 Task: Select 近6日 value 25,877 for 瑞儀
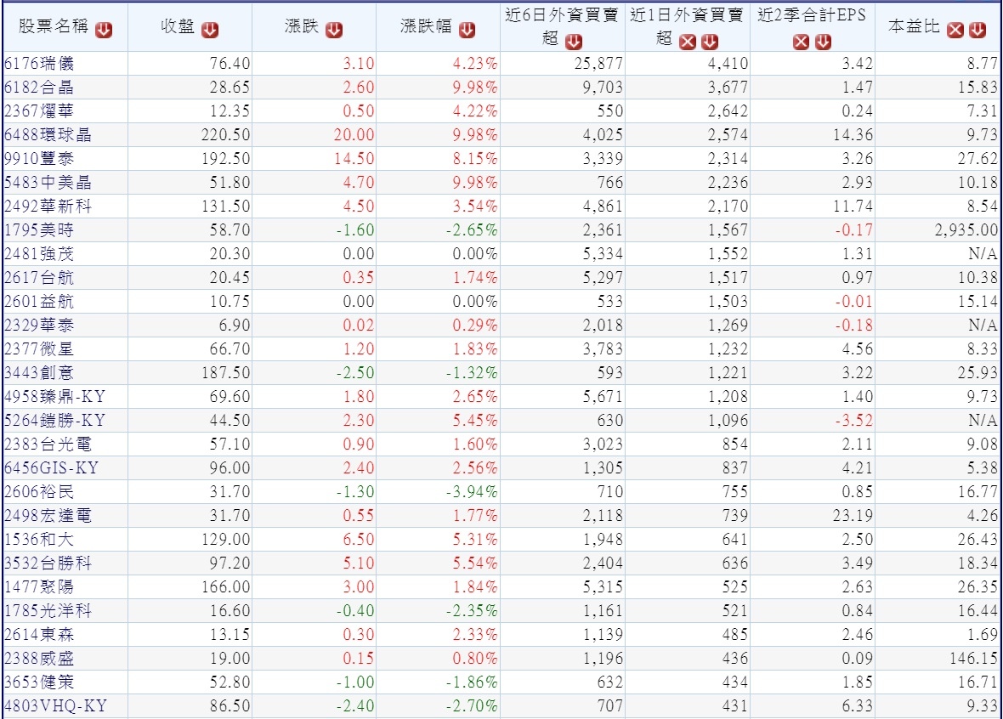coord(598,64)
